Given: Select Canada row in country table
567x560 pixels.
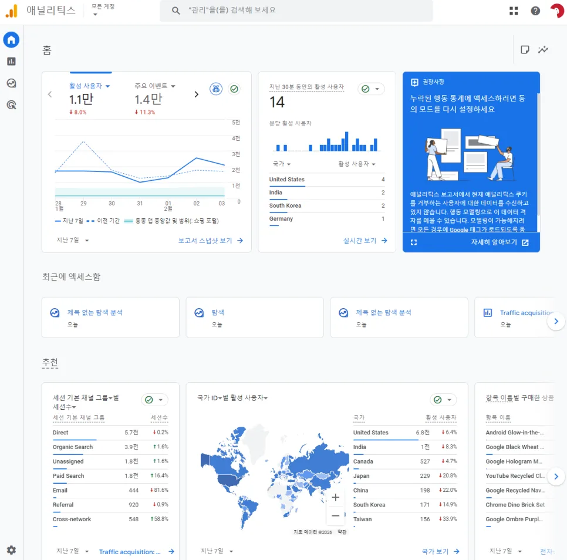Looking at the screenshot, I should [x=405, y=461].
